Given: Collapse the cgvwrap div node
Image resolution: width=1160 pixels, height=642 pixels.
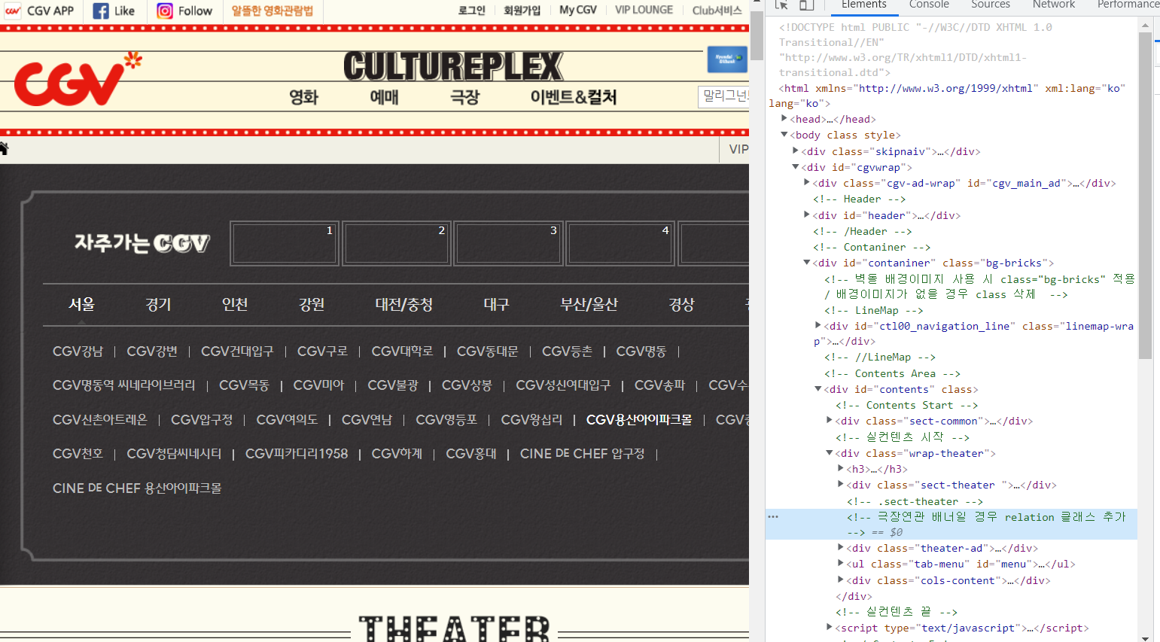Looking at the screenshot, I should 795,166.
